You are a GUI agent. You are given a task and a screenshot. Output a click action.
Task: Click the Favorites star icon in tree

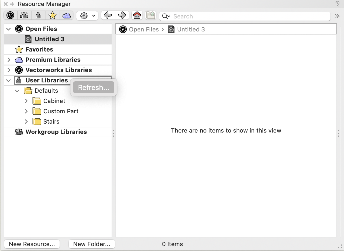pyautogui.click(x=19, y=49)
